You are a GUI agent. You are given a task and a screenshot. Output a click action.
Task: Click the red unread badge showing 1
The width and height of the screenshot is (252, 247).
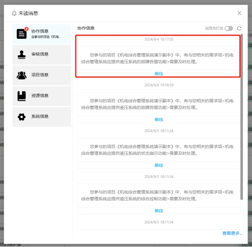coord(27,29)
